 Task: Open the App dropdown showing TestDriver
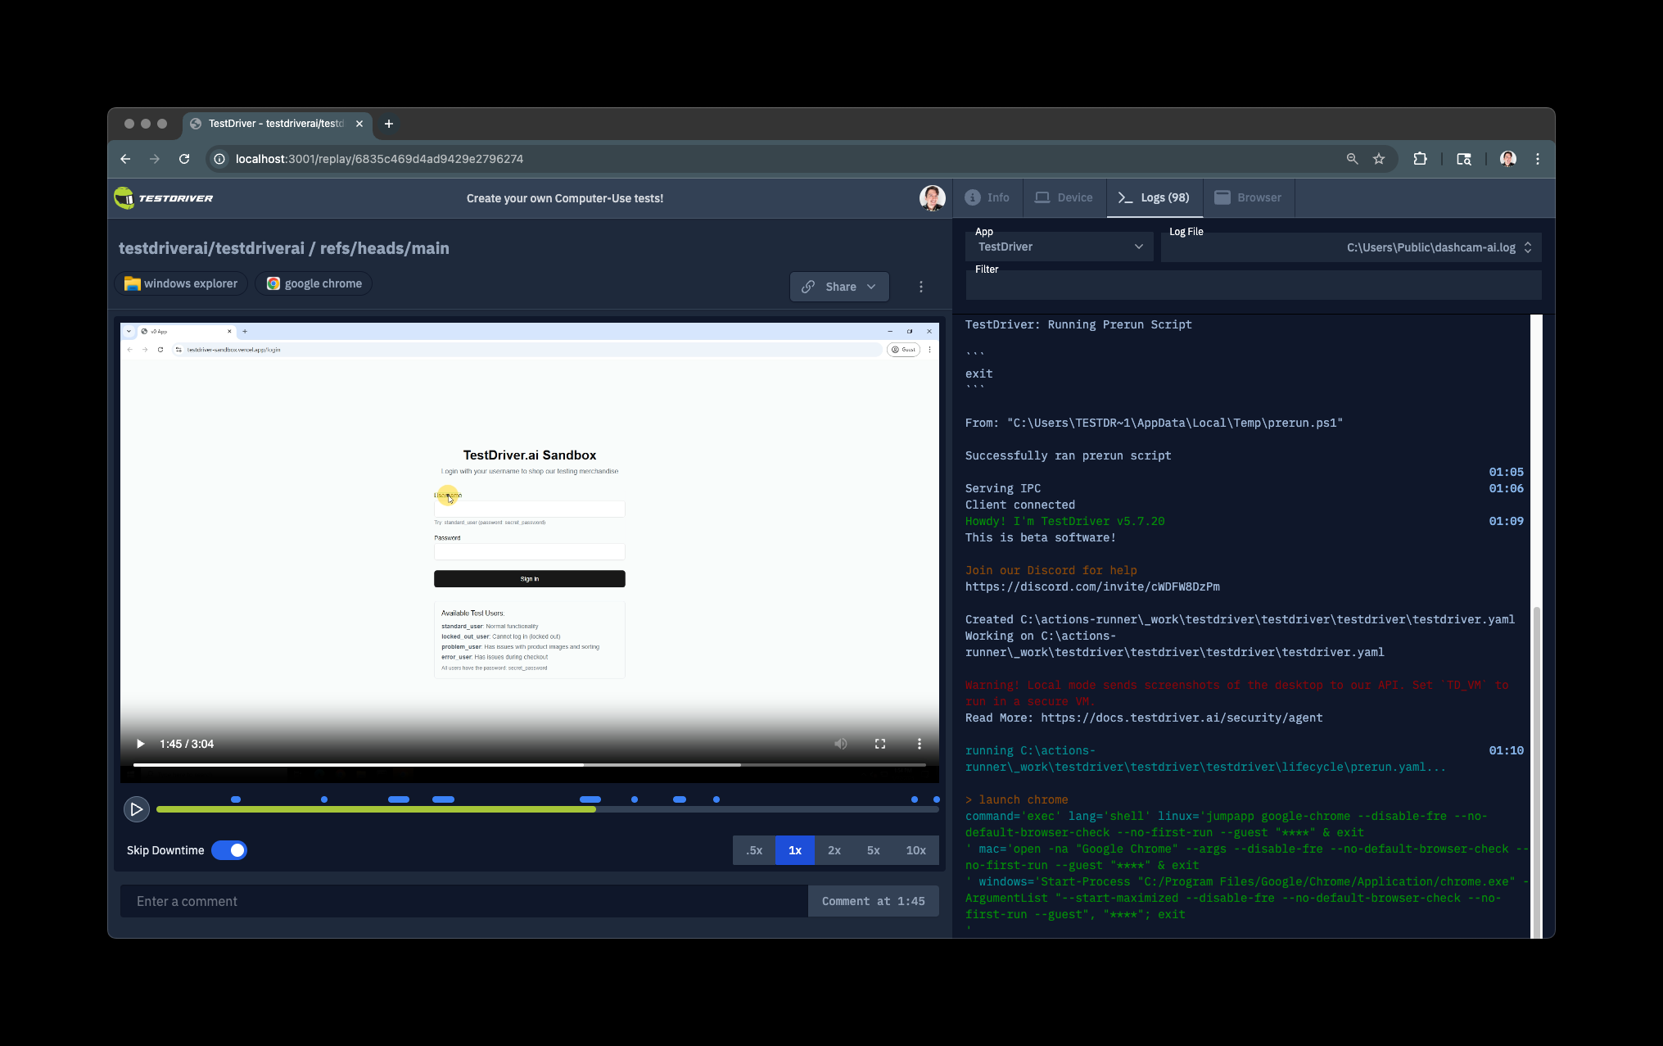tap(1059, 247)
